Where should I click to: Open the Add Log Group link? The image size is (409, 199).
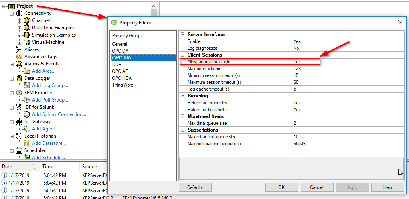click(50, 85)
